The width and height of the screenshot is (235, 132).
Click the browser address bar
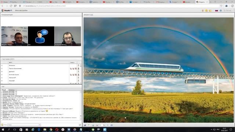[120, 6]
